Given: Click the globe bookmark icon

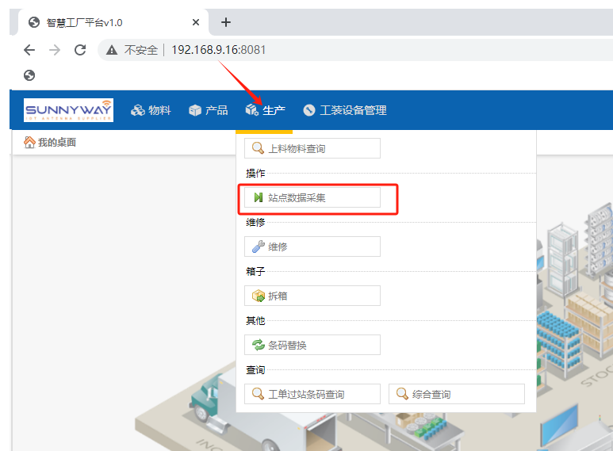Looking at the screenshot, I should 29,75.
